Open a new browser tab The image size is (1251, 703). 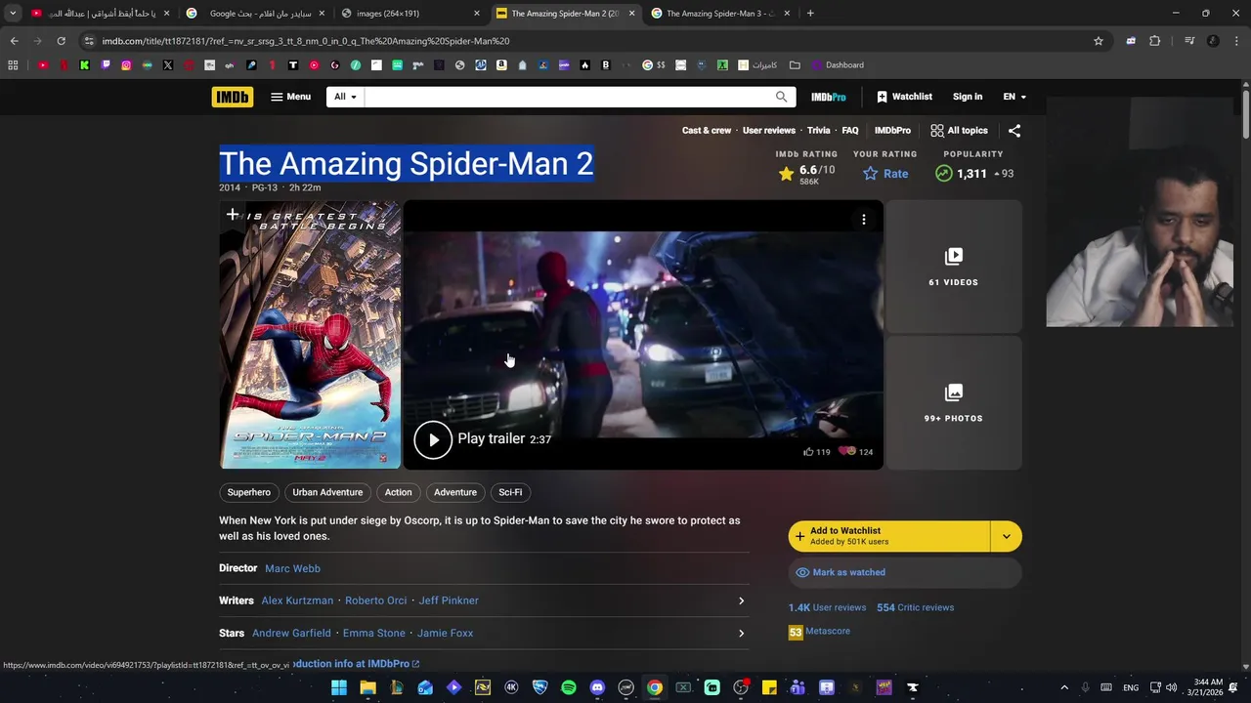[810, 14]
